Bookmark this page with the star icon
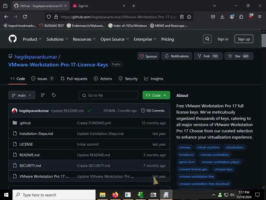 coord(189,17)
